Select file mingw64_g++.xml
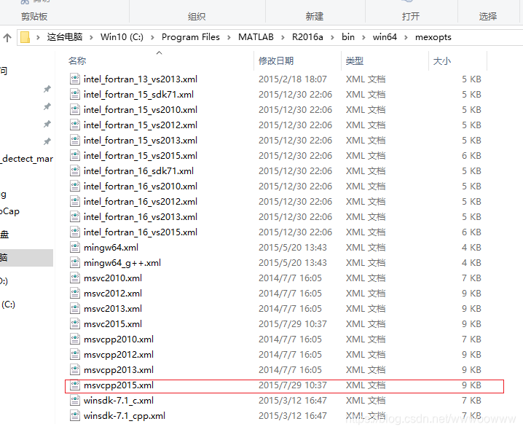 tap(277, 263)
